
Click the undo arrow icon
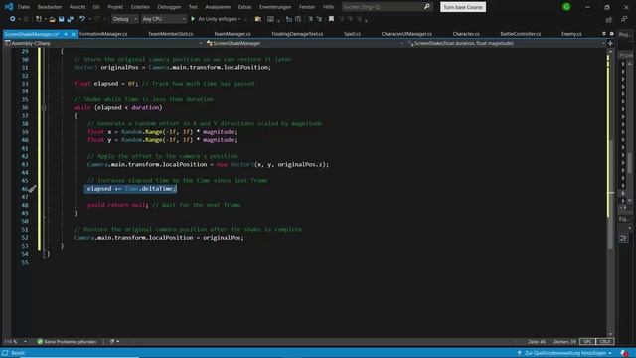(82, 19)
